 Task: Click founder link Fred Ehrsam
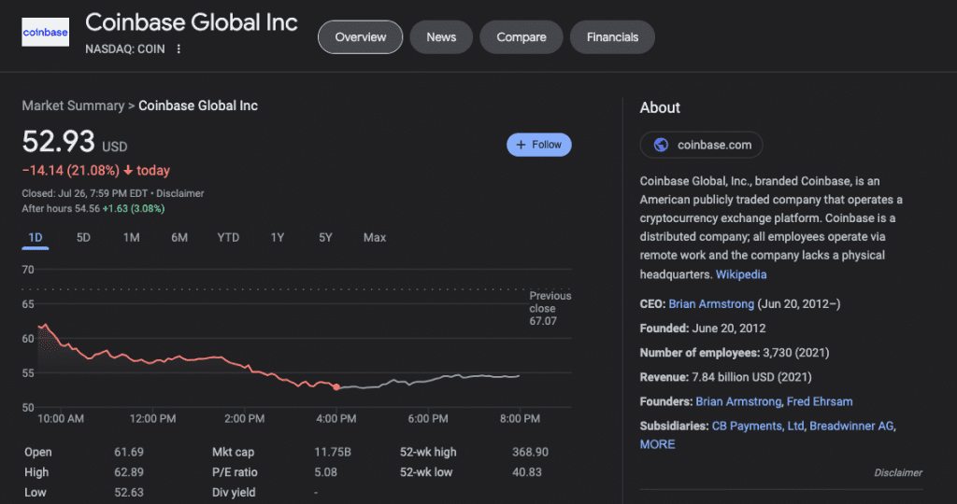[x=820, y=401]
